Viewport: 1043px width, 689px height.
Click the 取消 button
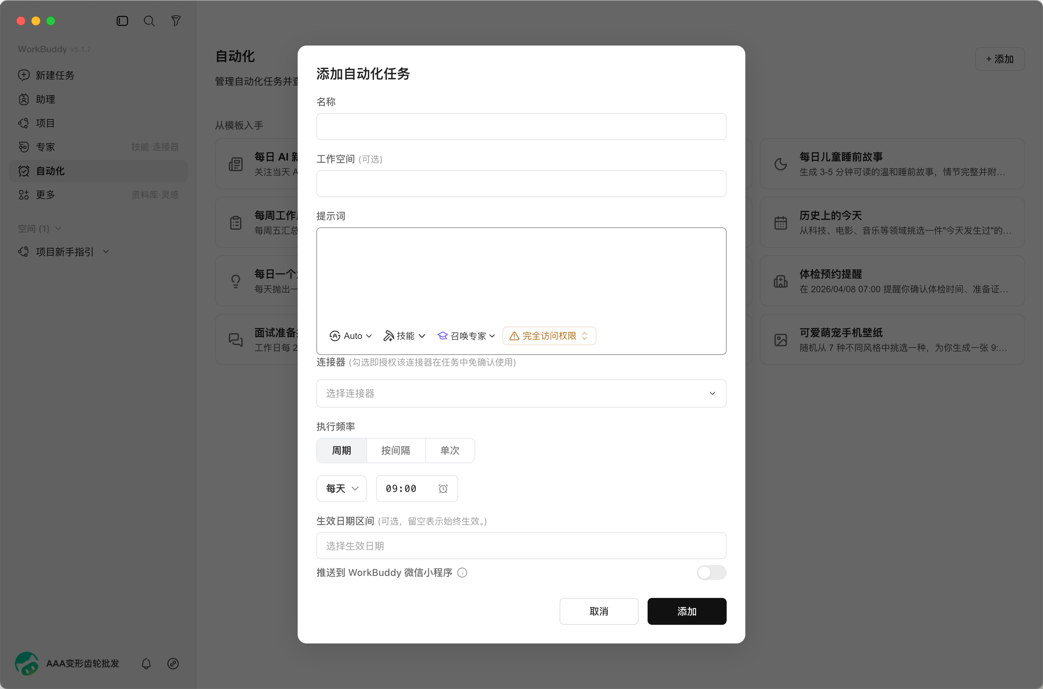coord(599,611)
